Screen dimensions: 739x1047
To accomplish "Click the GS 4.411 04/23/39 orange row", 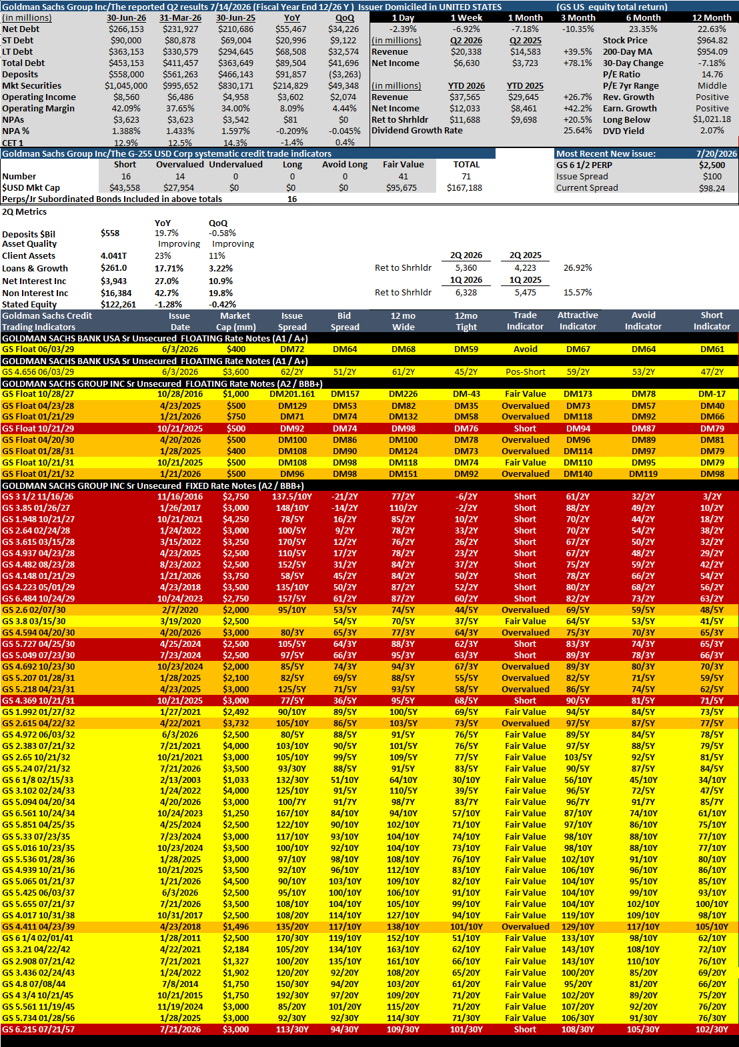I will (x=369, y=926).
